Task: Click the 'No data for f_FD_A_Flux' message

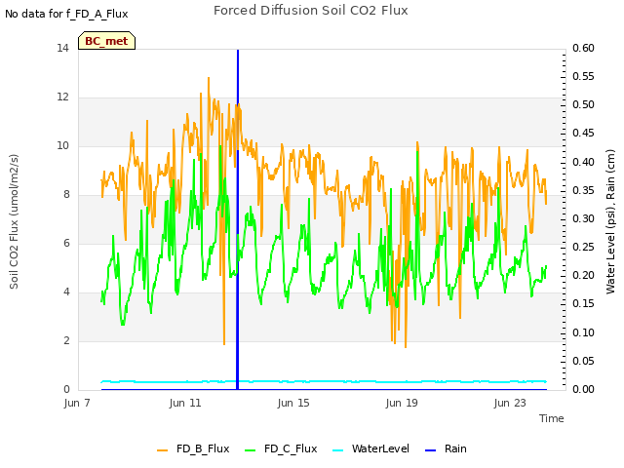Action: 66,14
